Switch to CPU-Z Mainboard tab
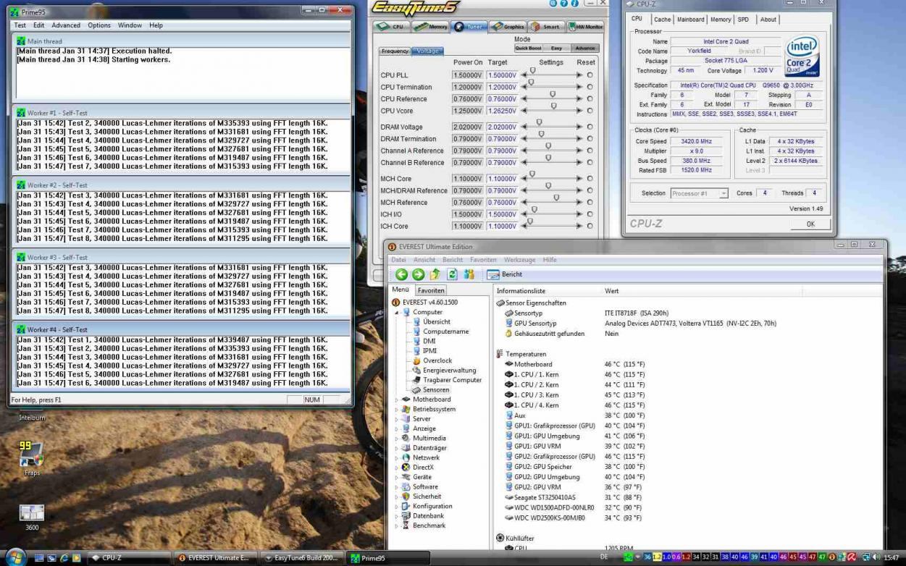906x566 pixels. 690,20
